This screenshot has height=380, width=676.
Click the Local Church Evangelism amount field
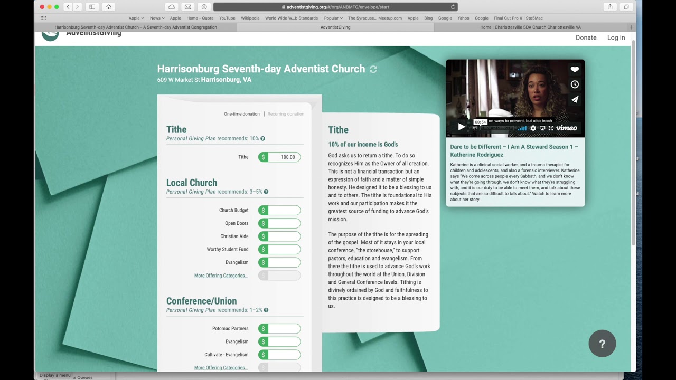click(279, 262)
